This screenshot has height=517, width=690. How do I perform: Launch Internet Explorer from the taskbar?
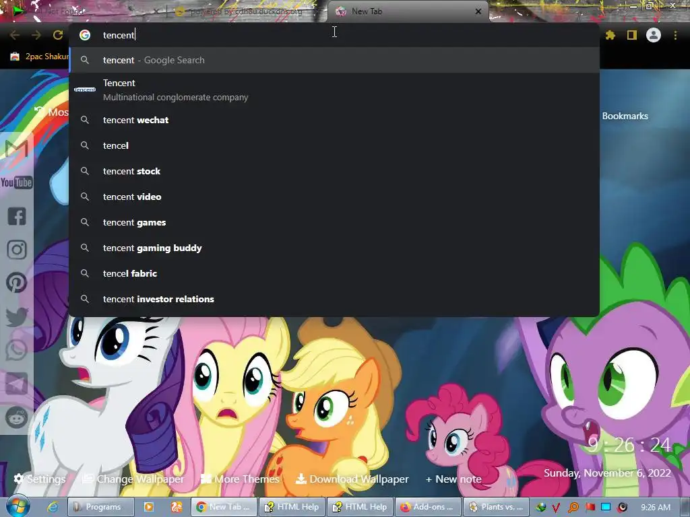[53, 507]
